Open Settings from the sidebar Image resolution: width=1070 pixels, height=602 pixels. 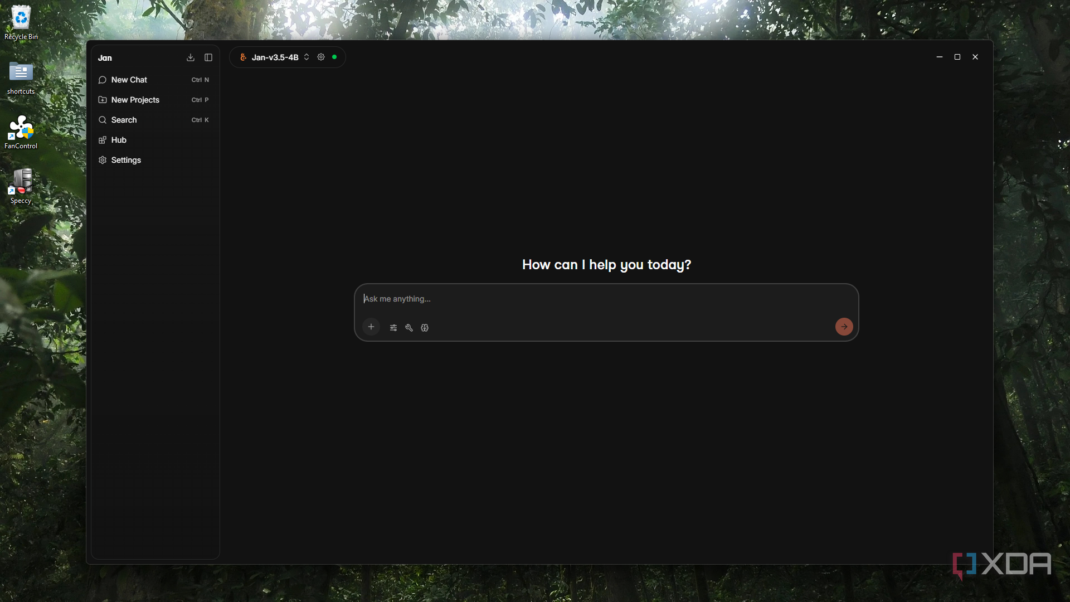155,160
